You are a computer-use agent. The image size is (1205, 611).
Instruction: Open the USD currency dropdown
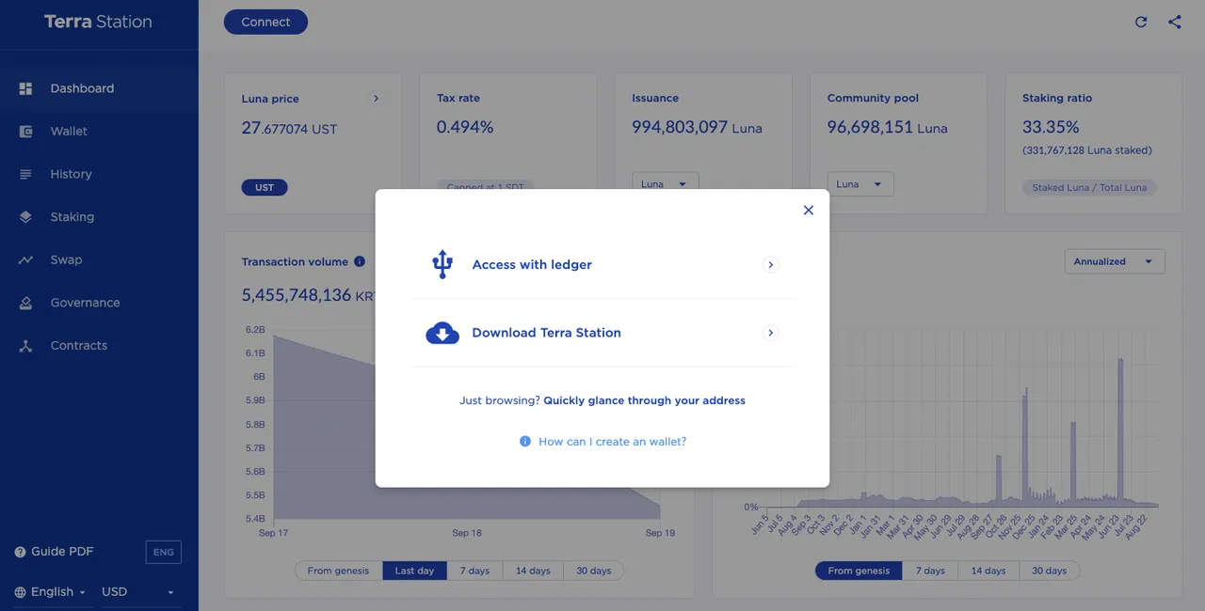pyautogui.click(x=138, y=592)
